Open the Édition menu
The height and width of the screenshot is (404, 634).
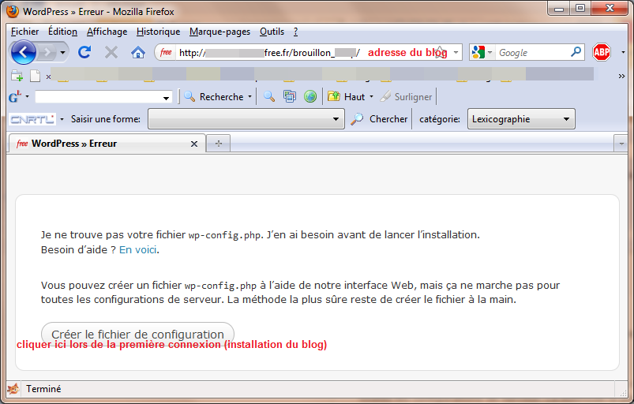pyautogui.click(x=62, y=32)
